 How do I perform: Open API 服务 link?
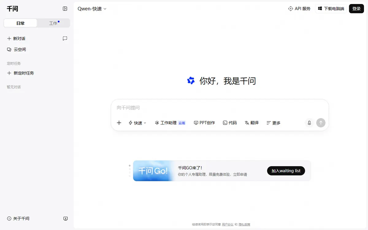299,9
